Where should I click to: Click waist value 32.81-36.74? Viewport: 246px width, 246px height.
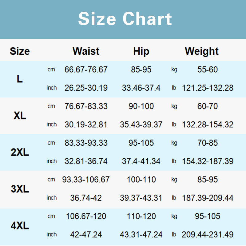tap(86, 161)
